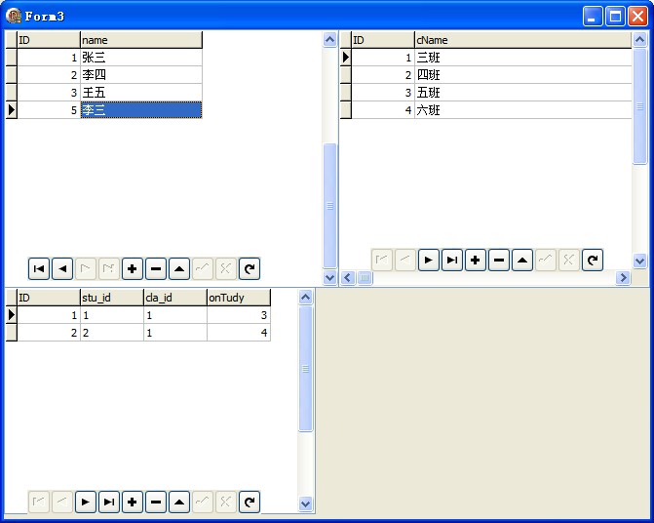Go to next record in cName grid navigator

coord(428,261)
